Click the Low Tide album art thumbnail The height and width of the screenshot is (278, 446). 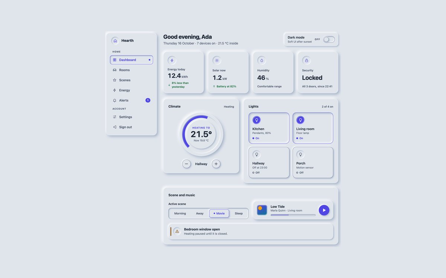coord(262,210)
